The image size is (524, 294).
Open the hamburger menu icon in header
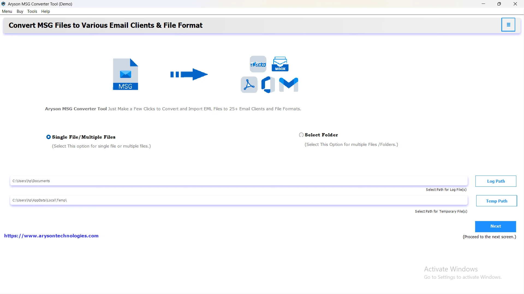click(x=508, y=25)
